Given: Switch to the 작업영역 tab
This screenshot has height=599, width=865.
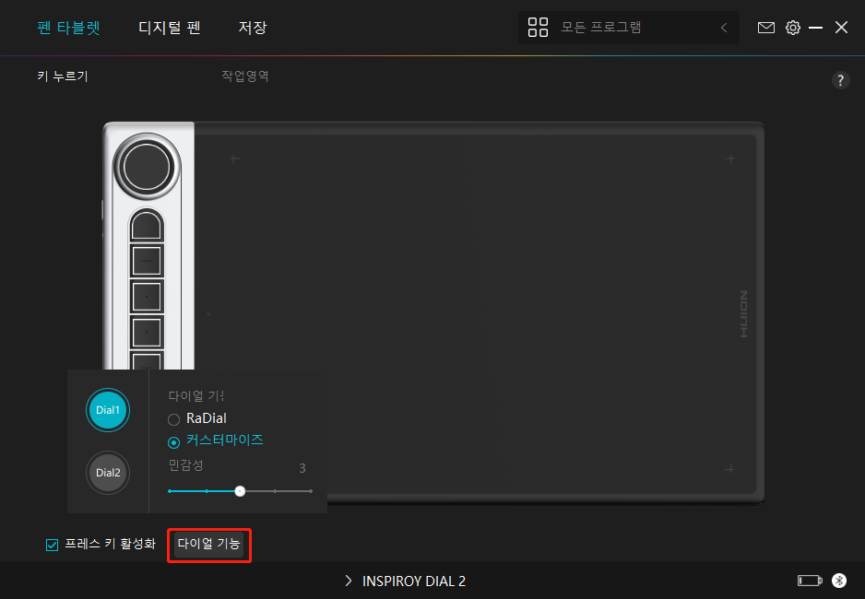Looking at the screenshot, I should click(245, 76).
